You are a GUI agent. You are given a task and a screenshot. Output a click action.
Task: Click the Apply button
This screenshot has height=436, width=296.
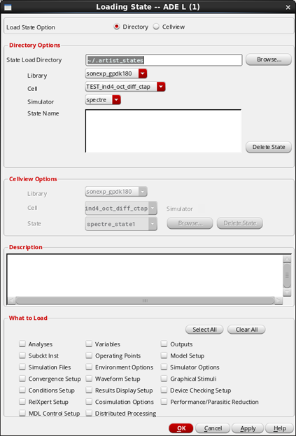(248, 428)
